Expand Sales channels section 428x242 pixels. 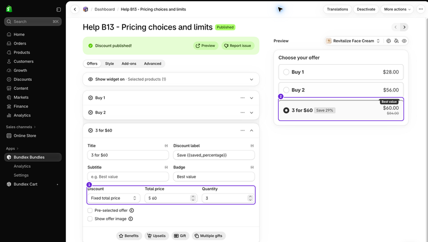click(21, 127)
